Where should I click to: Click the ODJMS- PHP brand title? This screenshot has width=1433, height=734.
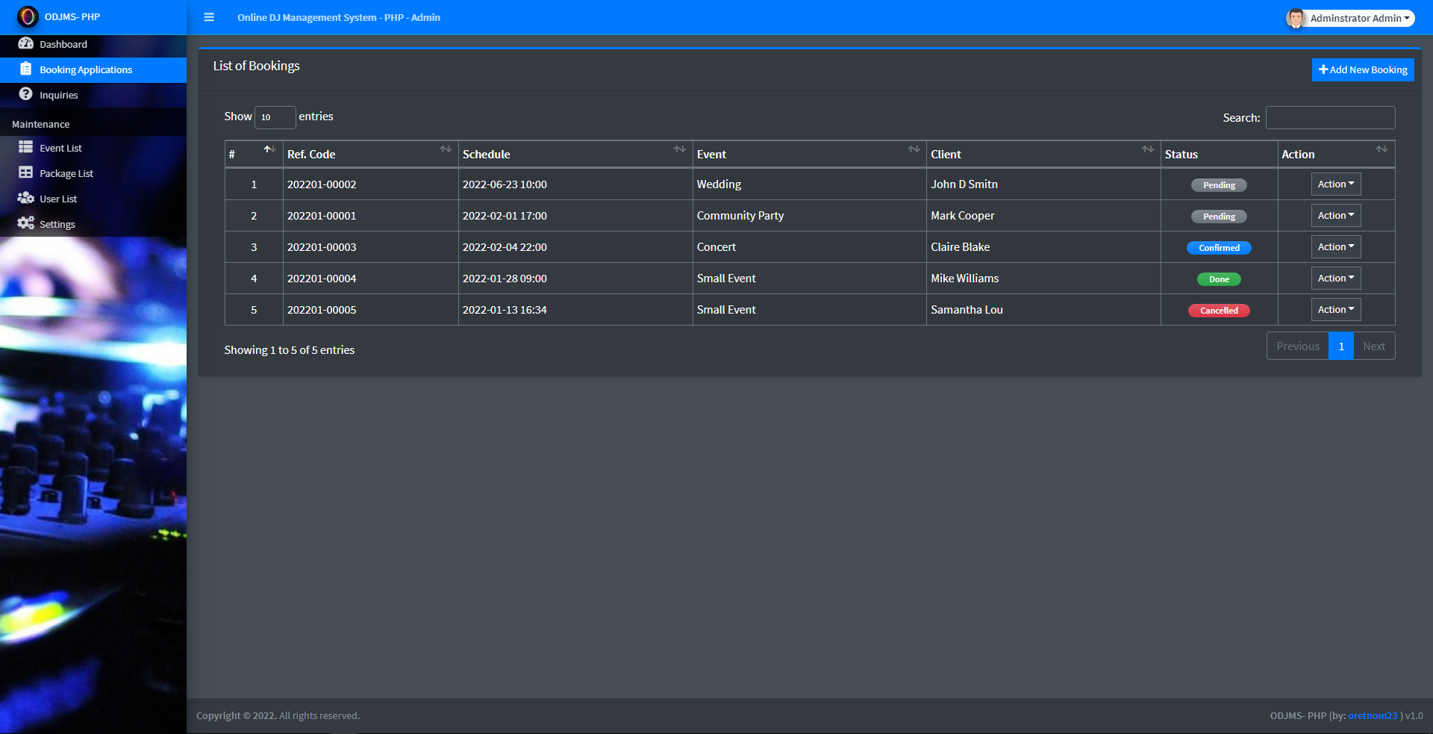click(72, 16)
